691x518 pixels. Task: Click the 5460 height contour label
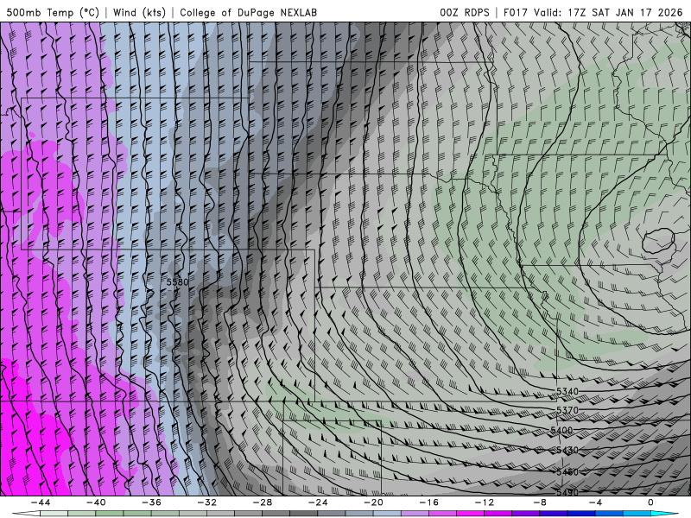click(x=567, y=472)
